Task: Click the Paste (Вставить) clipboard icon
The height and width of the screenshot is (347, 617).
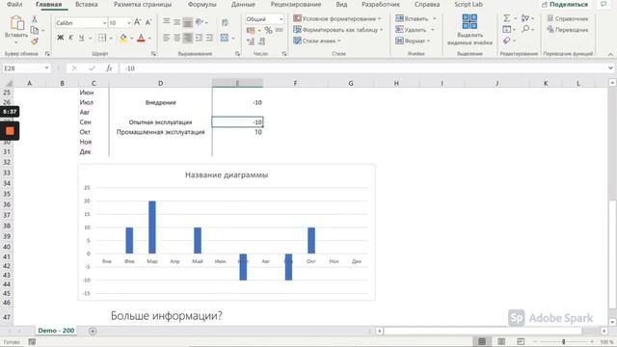Action: tap(16, 23)
